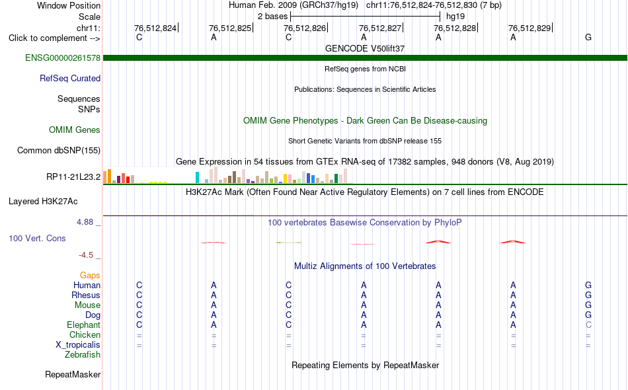Click the G base in the Dog row

(x=588, y=315)
